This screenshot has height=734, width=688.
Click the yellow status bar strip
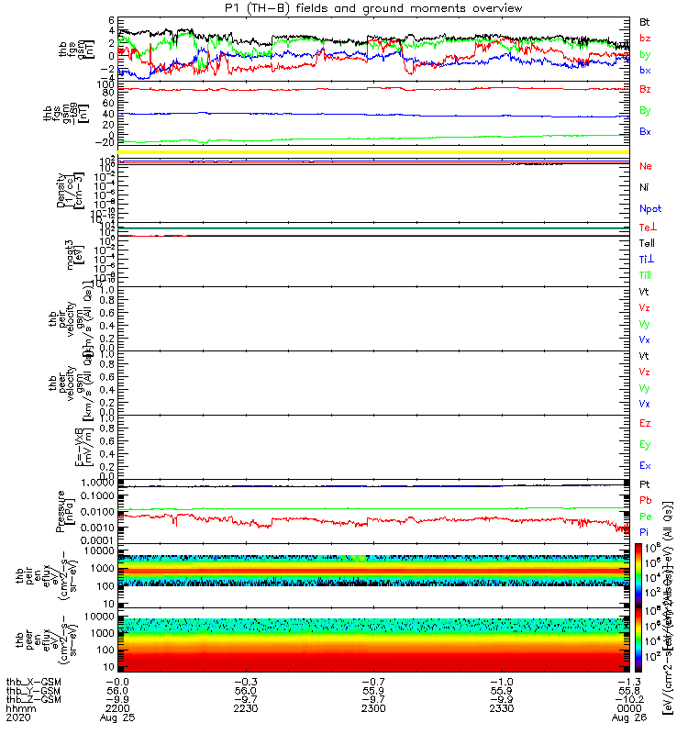click(x=373, y=152)
